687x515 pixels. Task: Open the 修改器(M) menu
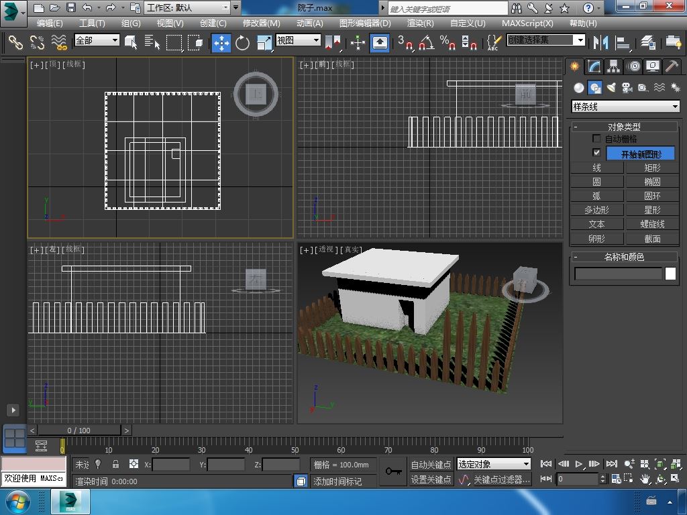261,23
